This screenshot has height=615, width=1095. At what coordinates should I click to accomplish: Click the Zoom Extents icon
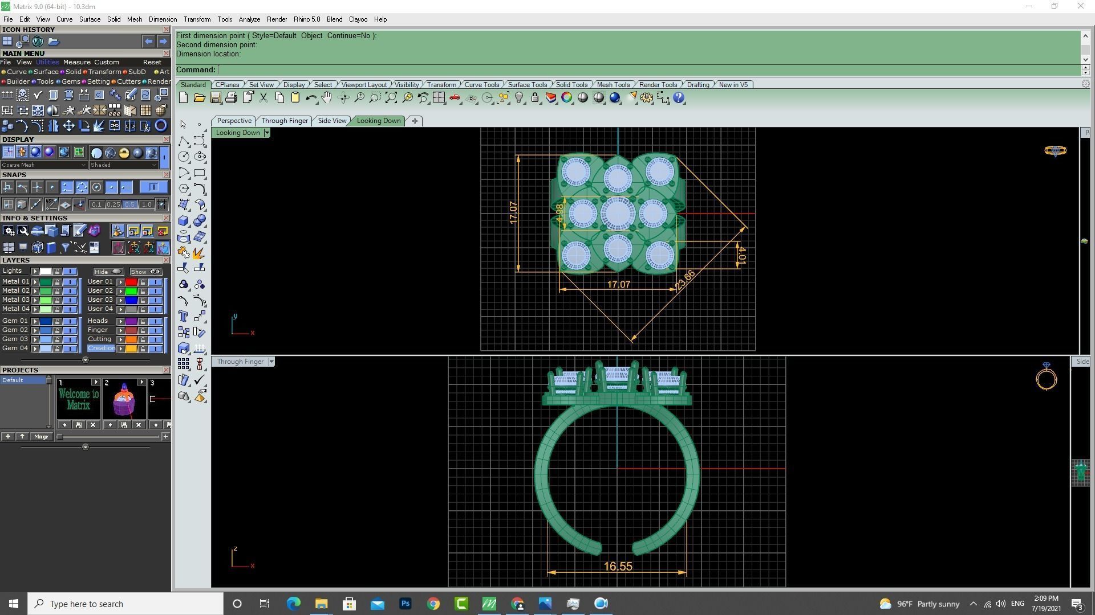point(391,98)
